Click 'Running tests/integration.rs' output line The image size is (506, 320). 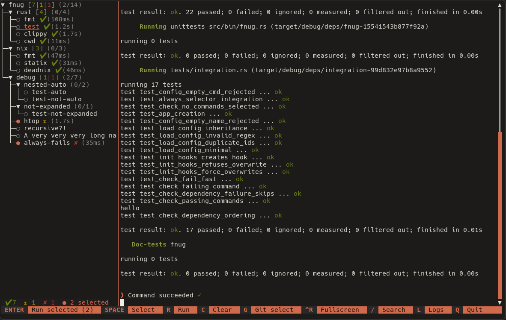tap(288, 70)
